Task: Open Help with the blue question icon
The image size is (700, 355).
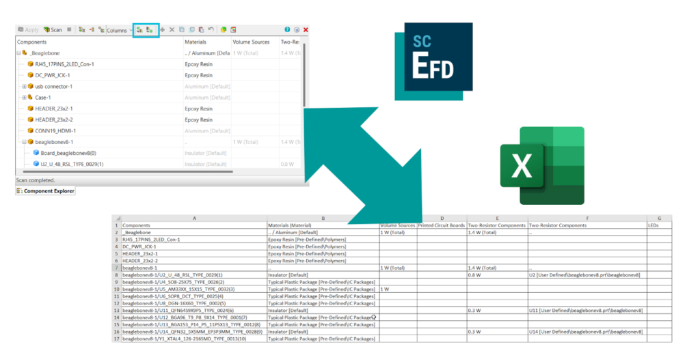Action: pyautogui.click(x=287, y=30)
